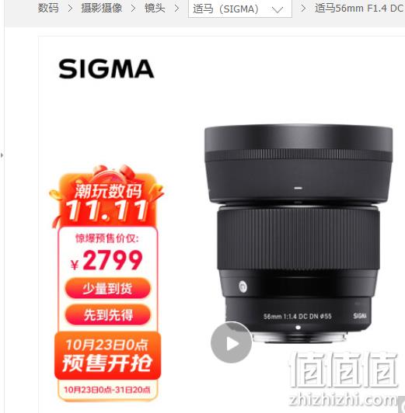
Task: Play the product video
Action: (x=231, y=342)
